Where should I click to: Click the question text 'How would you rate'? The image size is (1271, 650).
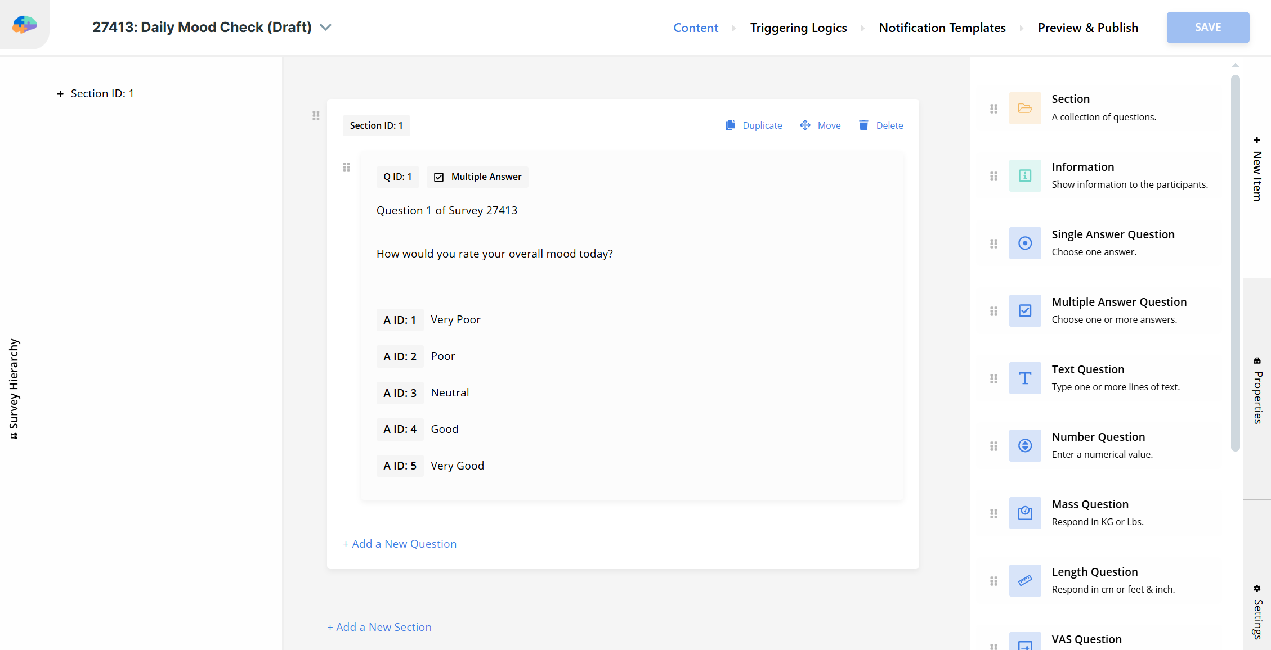point(494,254)
